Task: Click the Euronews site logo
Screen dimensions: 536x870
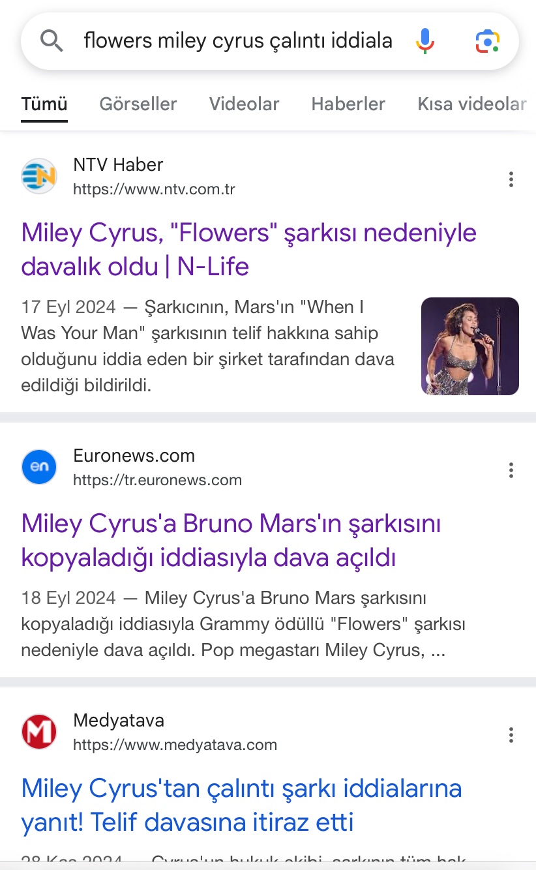Action: pos(39,467)
